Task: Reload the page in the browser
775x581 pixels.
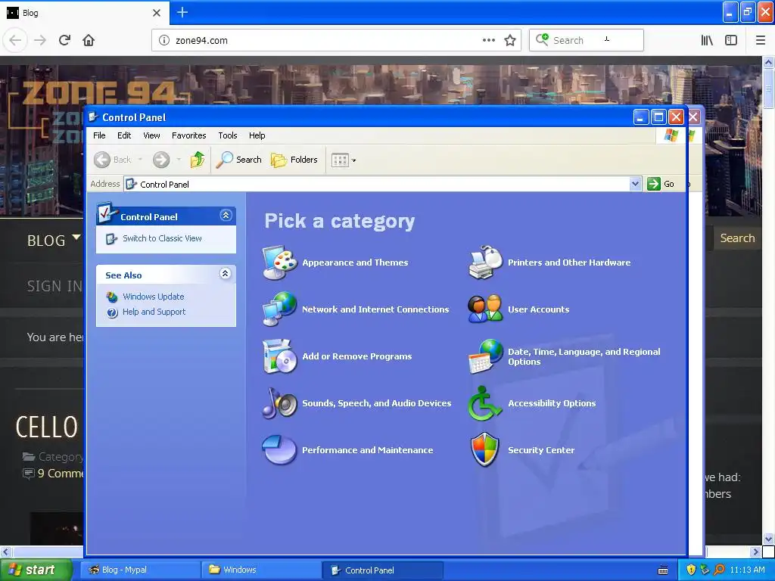Action: [64, 40]
